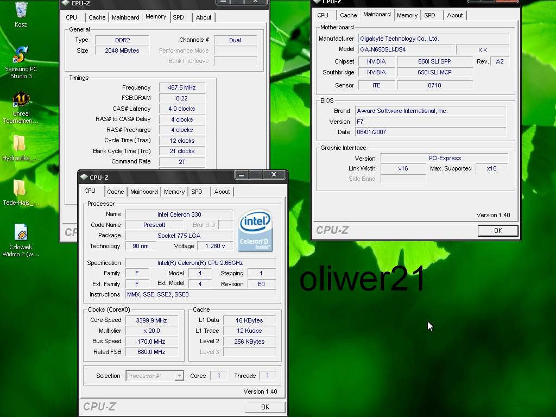Image resolution: width=556 pixels, height=417 pixels.
Task: Click the Core Speed 3399.9 MHz value
Action: (151, 320)
